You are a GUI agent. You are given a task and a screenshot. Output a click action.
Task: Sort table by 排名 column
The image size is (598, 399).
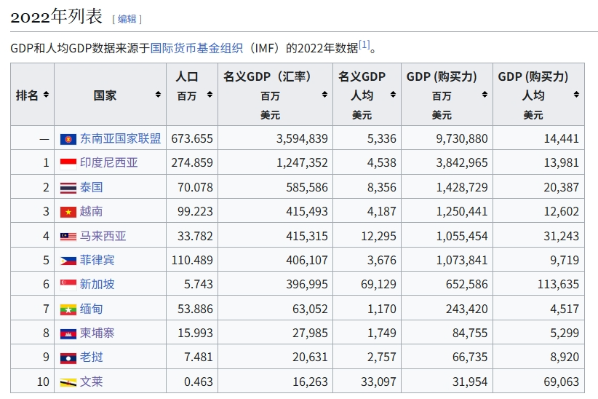(46, 95)
